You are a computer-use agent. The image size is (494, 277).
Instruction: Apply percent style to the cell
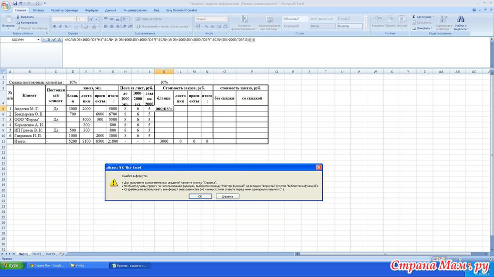click(206, 26)
